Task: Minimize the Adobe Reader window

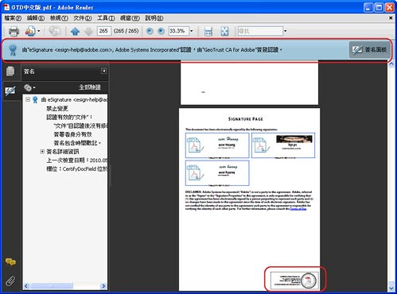Action: [368, 7]
